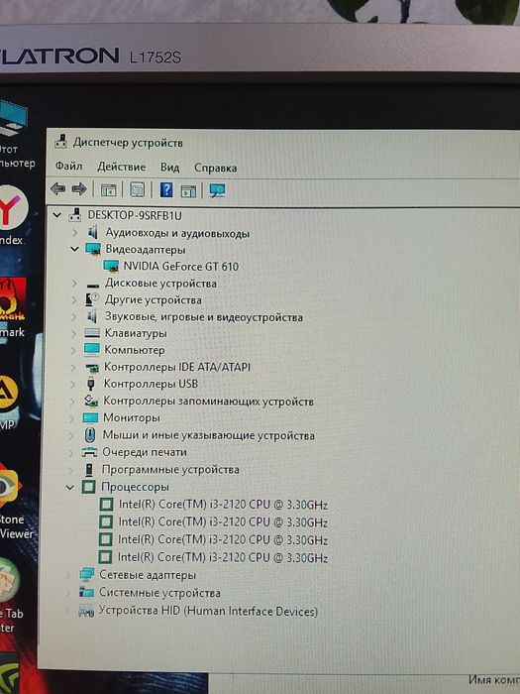
Task: Click the Очереди печати printer icon
Action: click(89, 452)
